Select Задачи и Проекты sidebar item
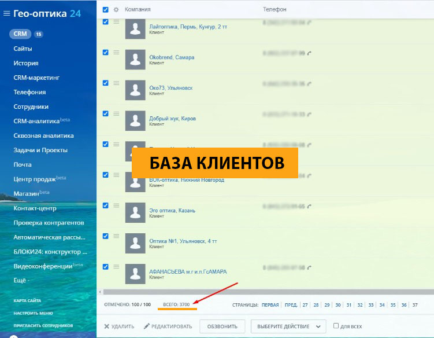 tap(40, 150)
